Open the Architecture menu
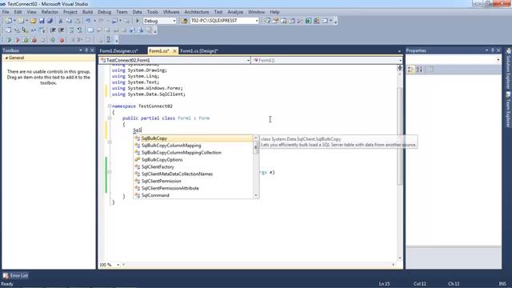 click(x=197, y=12)
